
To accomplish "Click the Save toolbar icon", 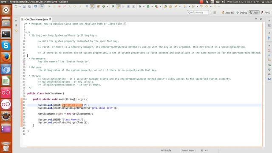I will click(24, 6).
